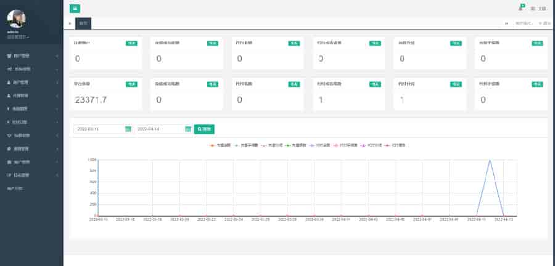
Task: Open the notification bell with green badge
Action: pos(520,8)
